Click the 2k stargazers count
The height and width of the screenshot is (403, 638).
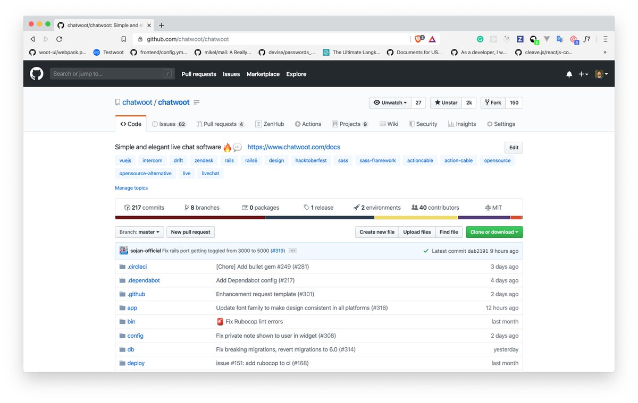pos(469,102)
